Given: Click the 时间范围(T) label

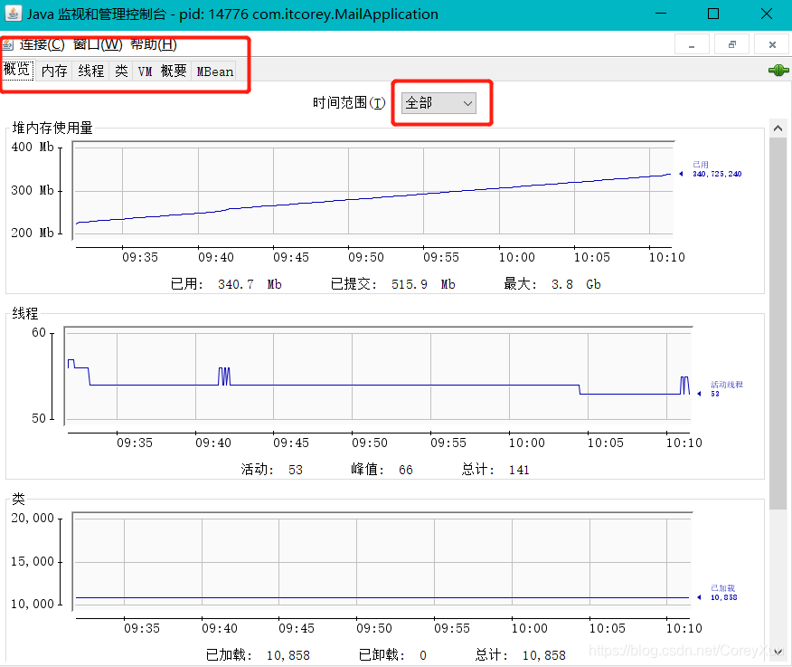Looking at the screenshot, I should pyautogui.click(x=349, y=102).
